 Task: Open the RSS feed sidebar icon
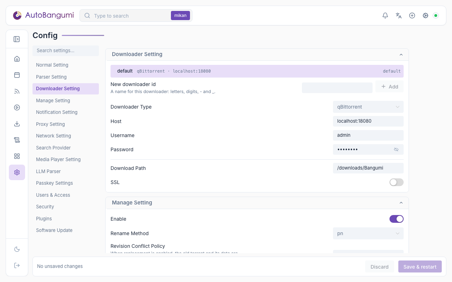pyautogui.click(x=17, y=91)
